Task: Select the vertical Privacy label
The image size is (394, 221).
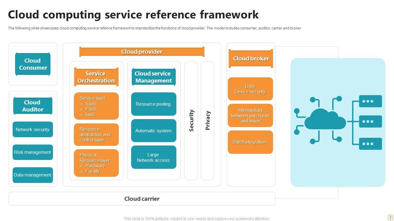Action: coord(207,121)
